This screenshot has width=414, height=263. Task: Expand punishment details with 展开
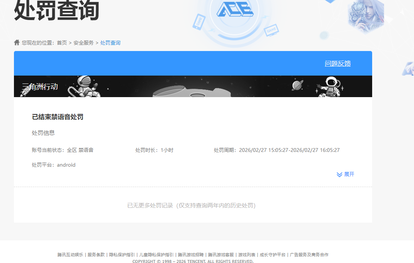click(349, 174)
